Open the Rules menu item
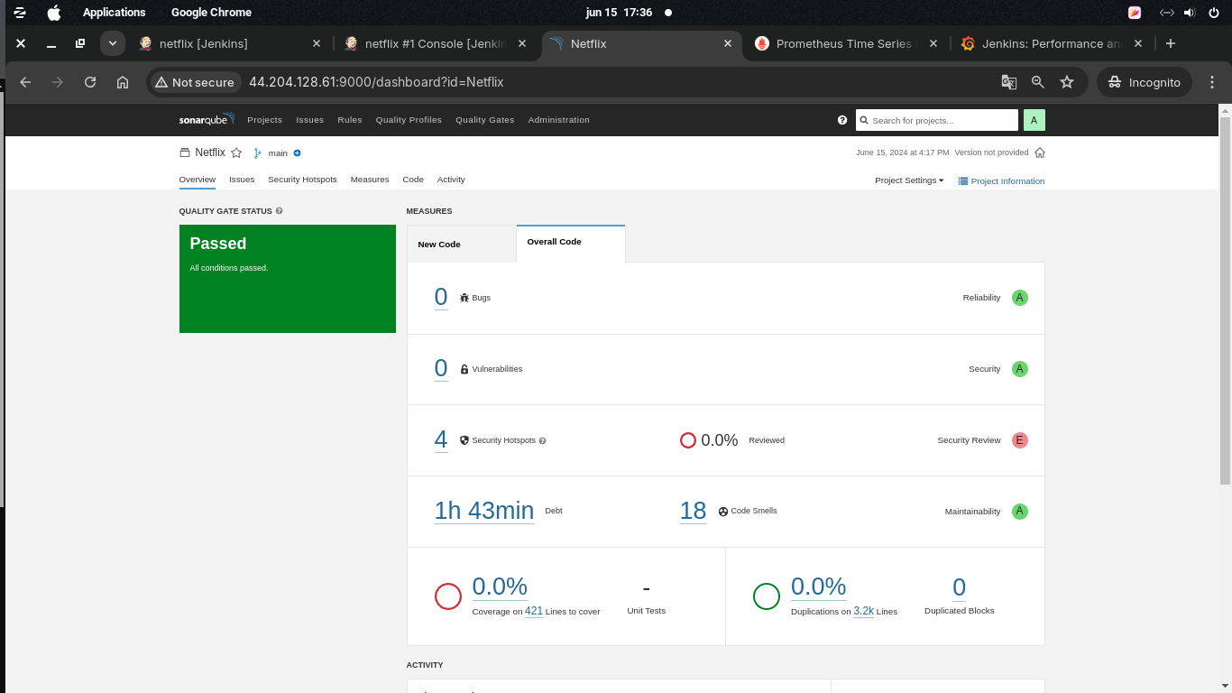The width and height of the screenshot is (1232, 693). (350, 120)
